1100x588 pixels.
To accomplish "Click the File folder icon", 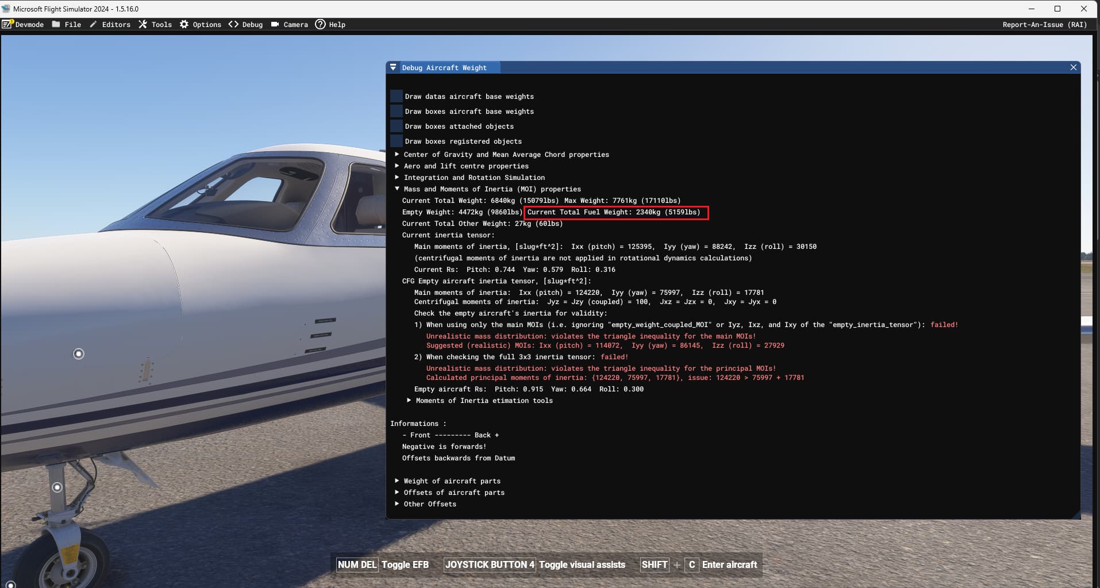I will [x=56, y=24].
